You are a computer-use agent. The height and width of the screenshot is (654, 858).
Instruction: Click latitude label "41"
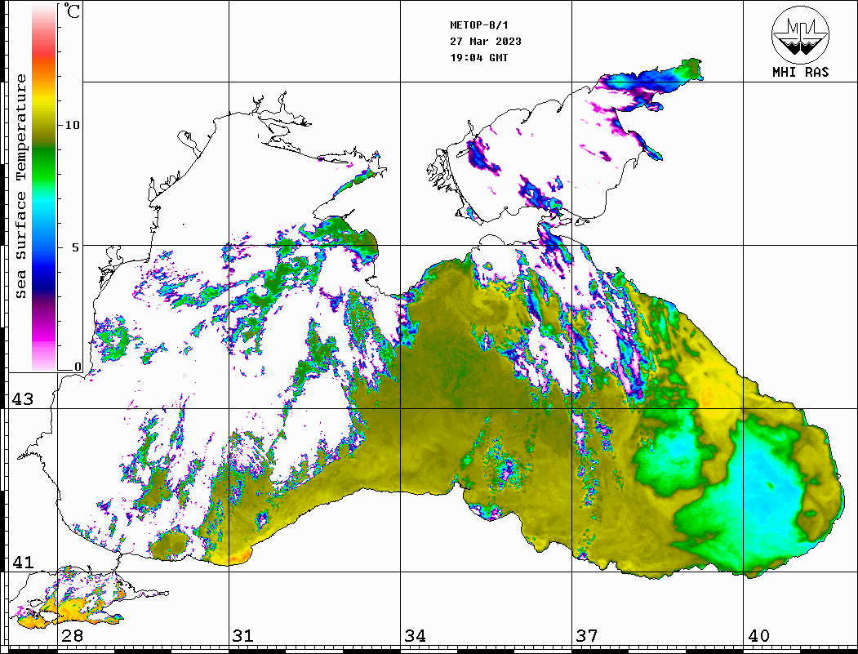(23, 562)
